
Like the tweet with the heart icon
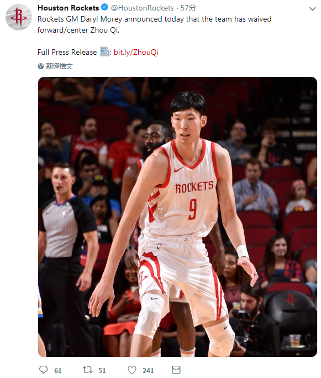pyautogui.click(x=132, y=370)
